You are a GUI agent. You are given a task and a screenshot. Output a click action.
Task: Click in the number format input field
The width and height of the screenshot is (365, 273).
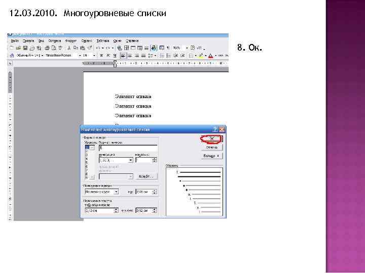coord(128,148)
